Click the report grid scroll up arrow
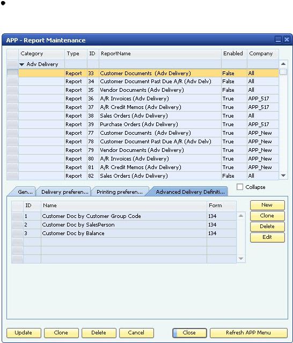Image resolution: width=293 pixels, height=343 pixels. click(x=283, y=64)
